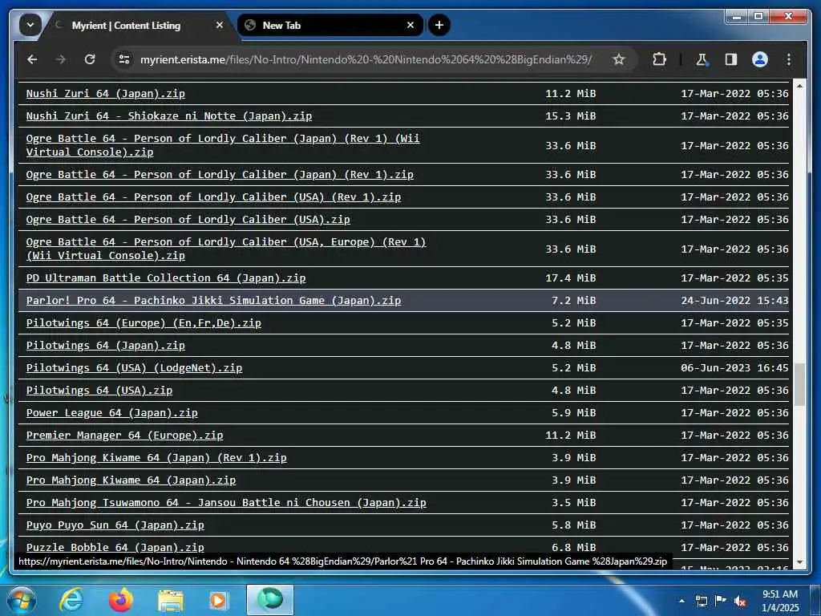Click the 7.2 MiB size of Parlor! Pro 64
The width and height of the screenshot is (821, 616).
tap(573, 301)
